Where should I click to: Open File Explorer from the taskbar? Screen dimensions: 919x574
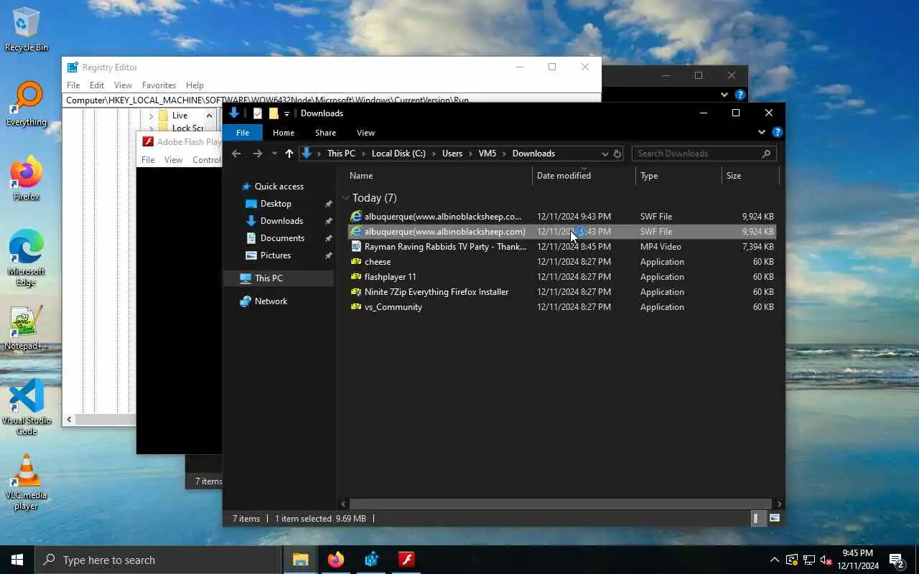tap(300, 560)
